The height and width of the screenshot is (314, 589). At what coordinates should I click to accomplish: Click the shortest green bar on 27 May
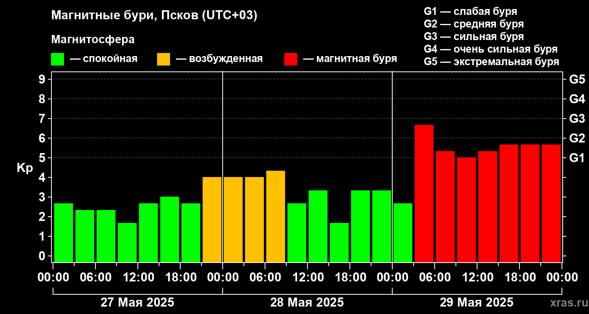127,243
